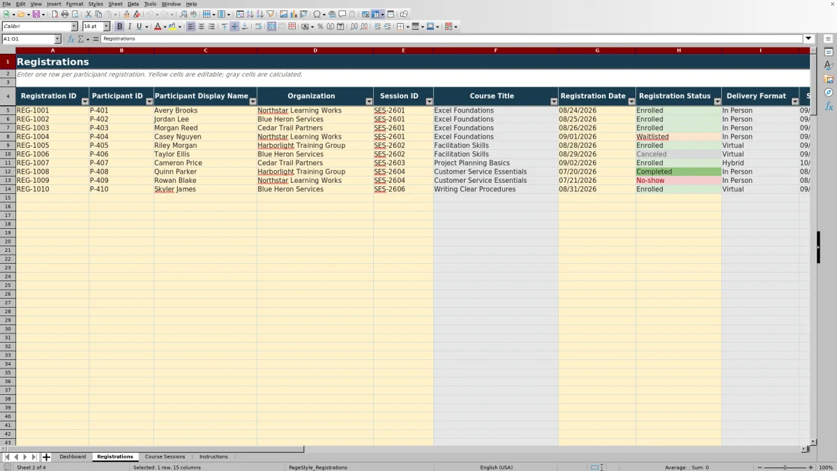Image resolution: width=837 pixels, height=471 pixels.
Task: Insert comment toolbar icon
Action: click(x=342, y=14)
